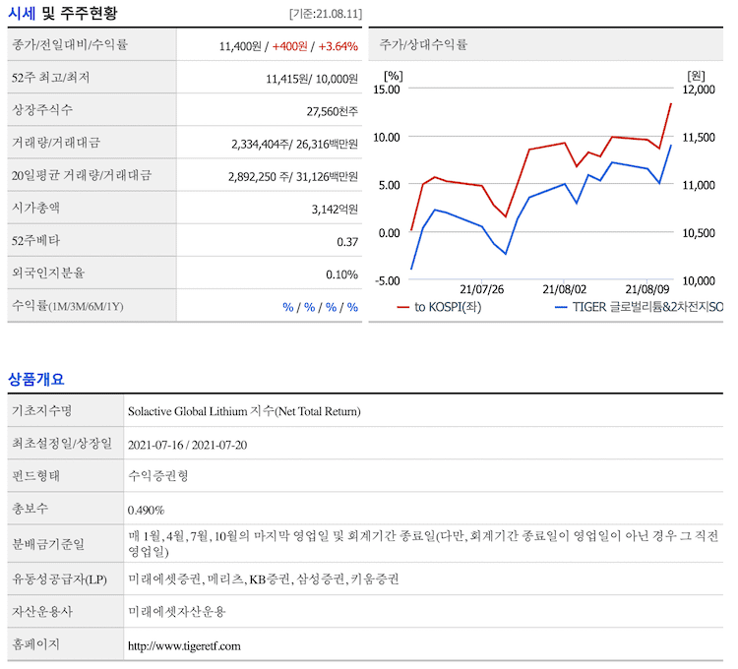Select the 수익률(1M/3M/6M/1Y) row label
Viewport: 738px width, 669px height.
pyautogui.click(x=67, y=306)
